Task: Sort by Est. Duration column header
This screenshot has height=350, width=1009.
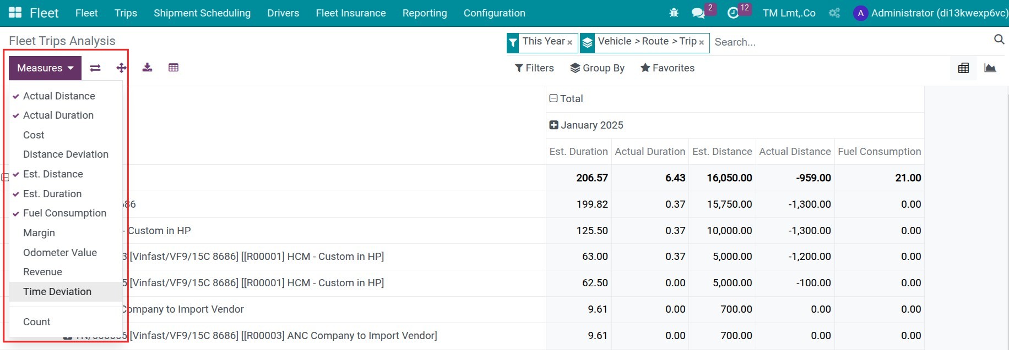Action: [x=579, y=152]
